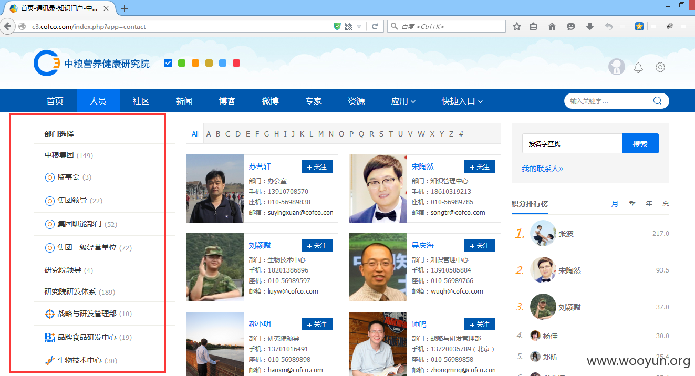695x376 pixels.
Task: Follow 吴庆海 with 关注 button
Action: (480, 245)
